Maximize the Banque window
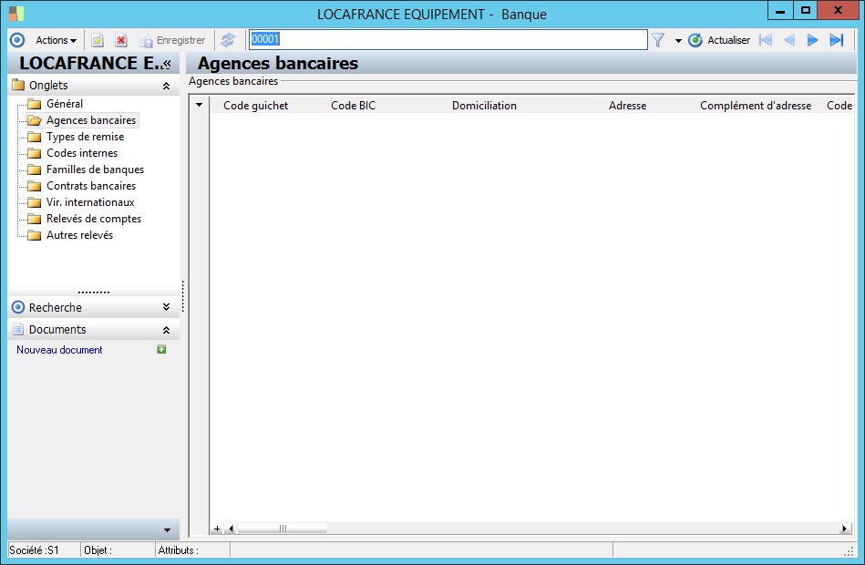This screenshot has height=565, width=865. pyautogui.click(x=806, y=11)
